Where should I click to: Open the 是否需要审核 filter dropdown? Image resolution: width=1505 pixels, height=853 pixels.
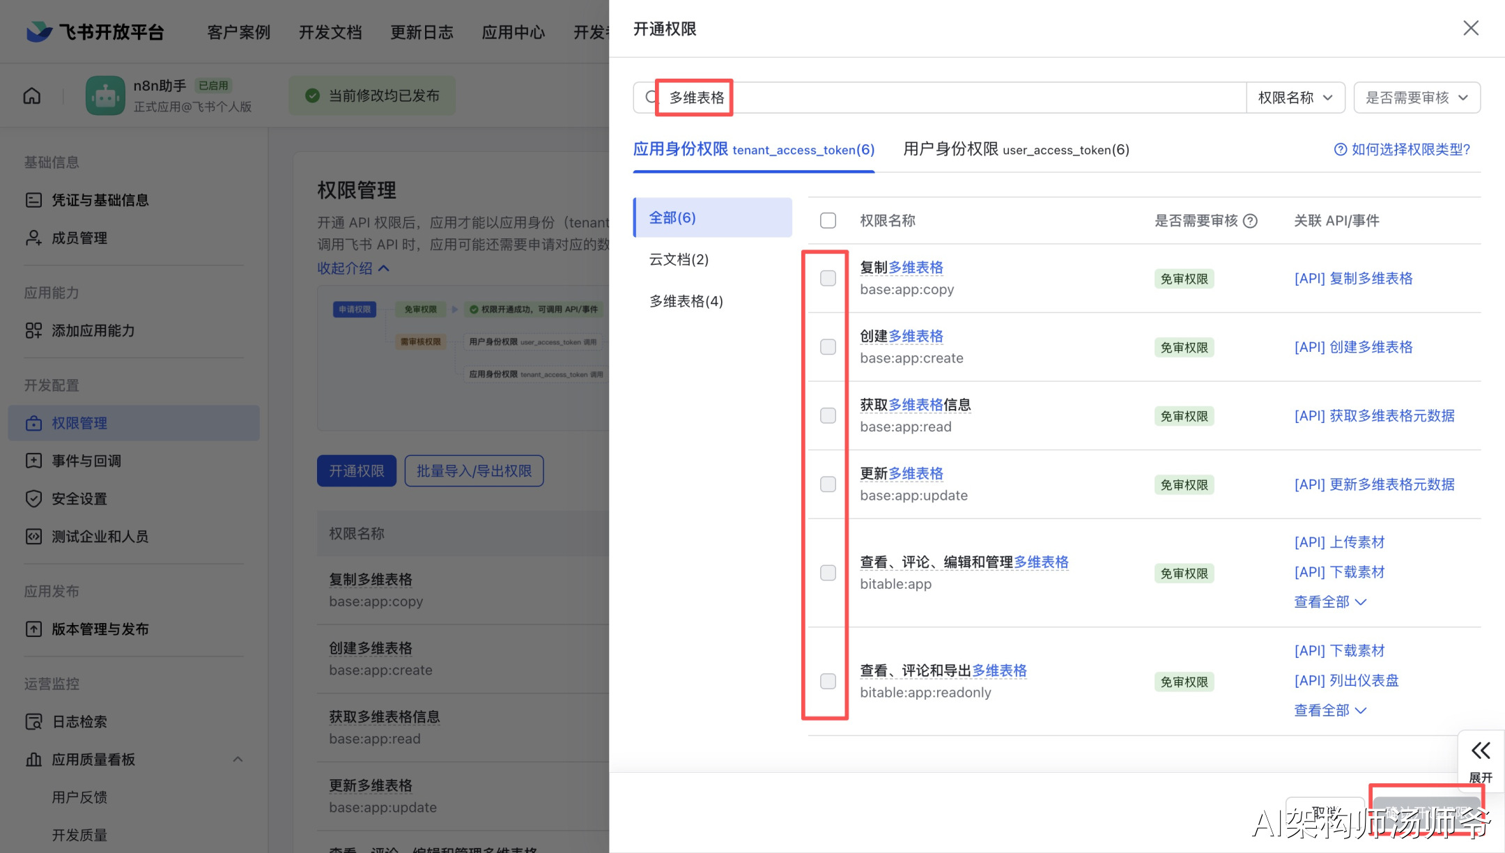click(x=1416, y=98)
